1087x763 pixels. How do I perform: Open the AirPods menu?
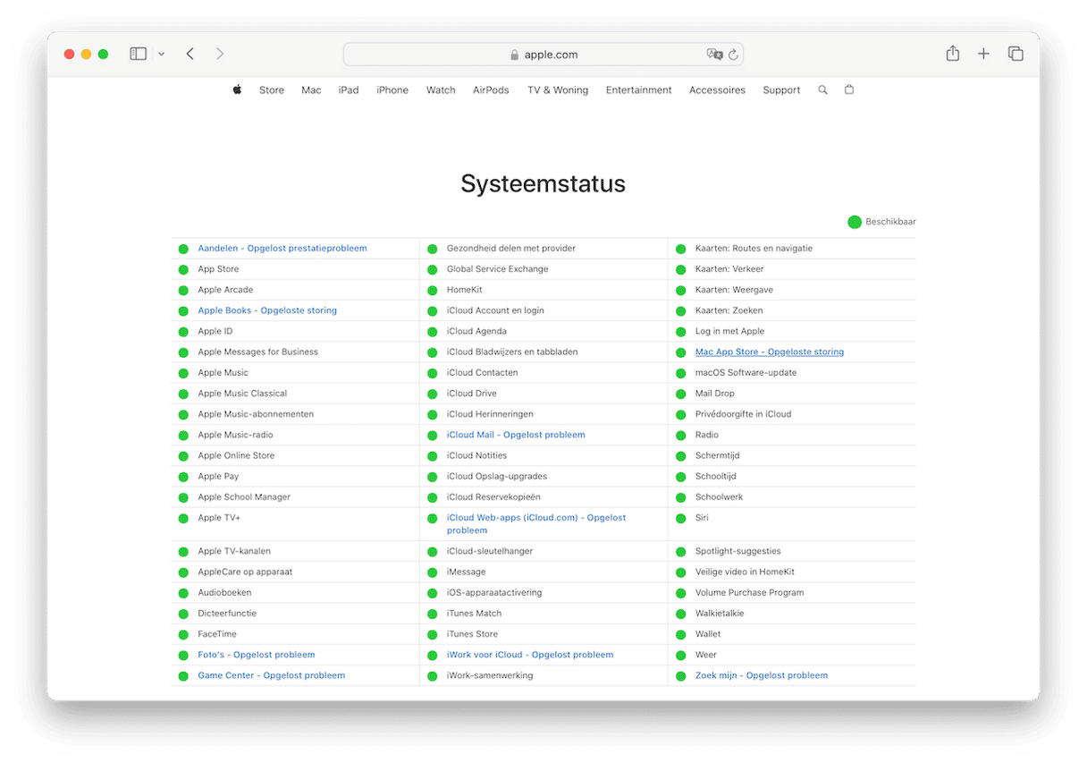click(491, 90)
